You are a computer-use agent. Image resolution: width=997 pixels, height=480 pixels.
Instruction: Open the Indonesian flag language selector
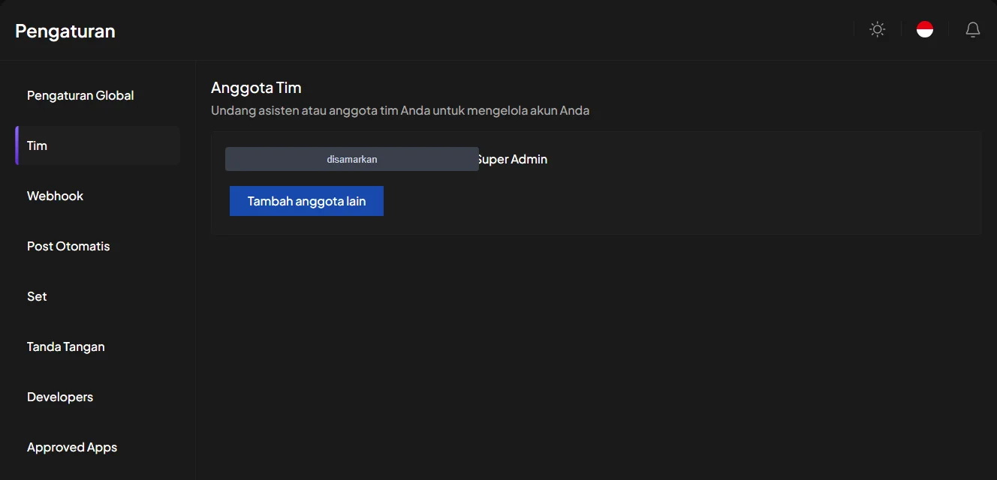pyautogui.click(x=925, y=29)
